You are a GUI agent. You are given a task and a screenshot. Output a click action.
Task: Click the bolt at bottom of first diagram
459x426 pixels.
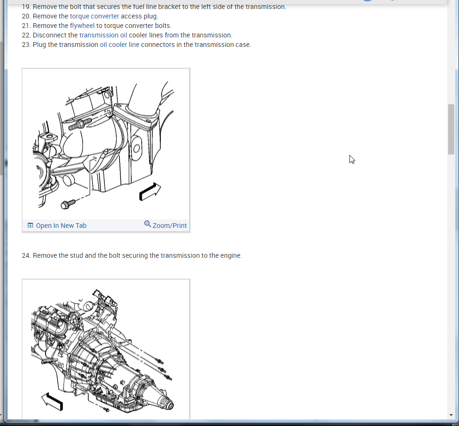pos(68,204)
